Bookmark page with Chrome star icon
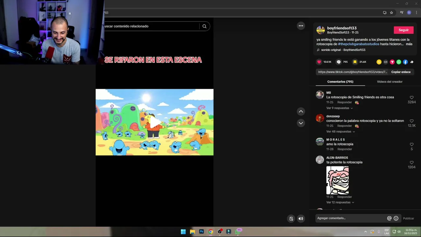The width and height of the screenshot is (421, 237). pyautogui.click(x=391, y=13)
